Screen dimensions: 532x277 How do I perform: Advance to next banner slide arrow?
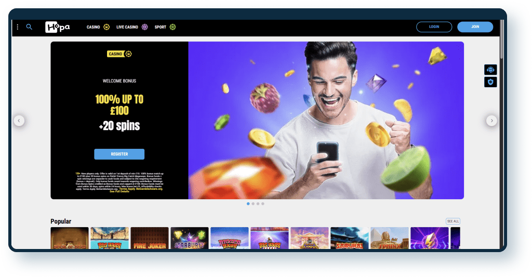tap(491, 120)
